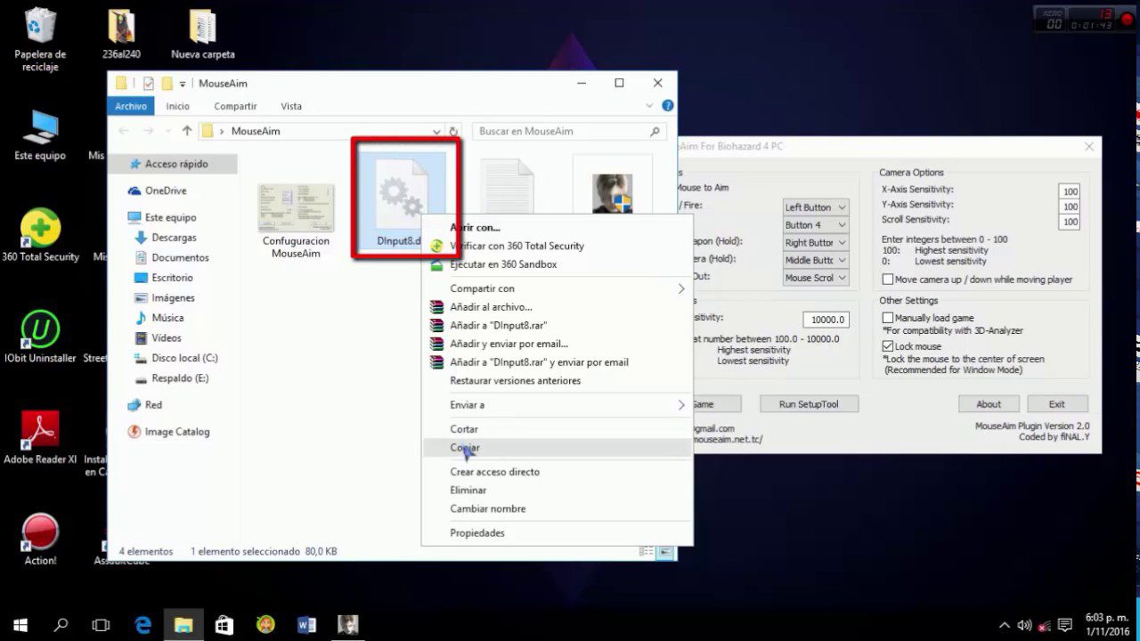Open the Left Button dropdown
The height and width of the screenshot is (641, 1140).
[x=815, y=207]
